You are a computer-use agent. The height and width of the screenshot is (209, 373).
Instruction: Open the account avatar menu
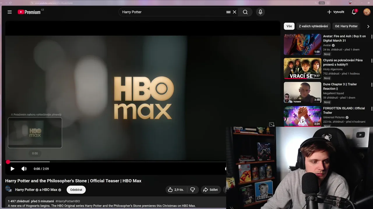coord(367,12)
